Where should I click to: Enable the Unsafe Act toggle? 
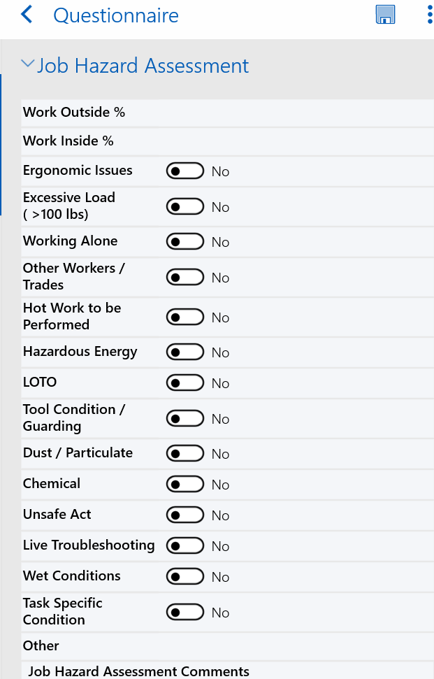pyautogui.click(x=185, y=515)
